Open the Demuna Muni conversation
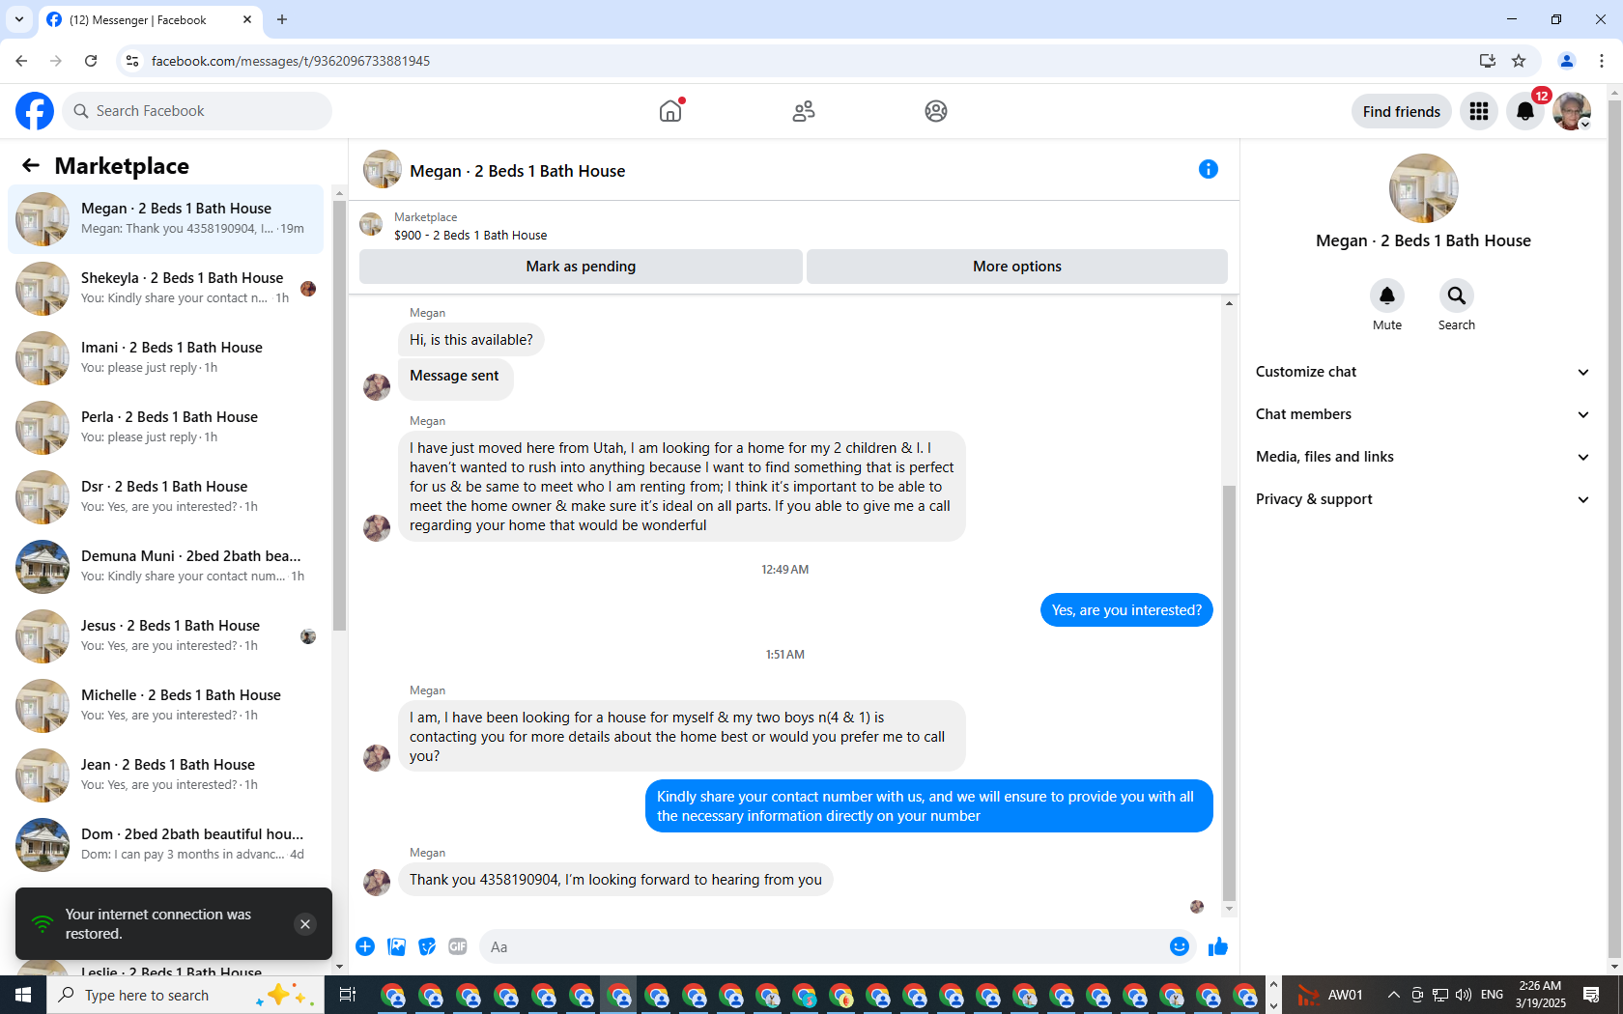This screenshot has height=1014, width=1623. [x=166, y=567]
